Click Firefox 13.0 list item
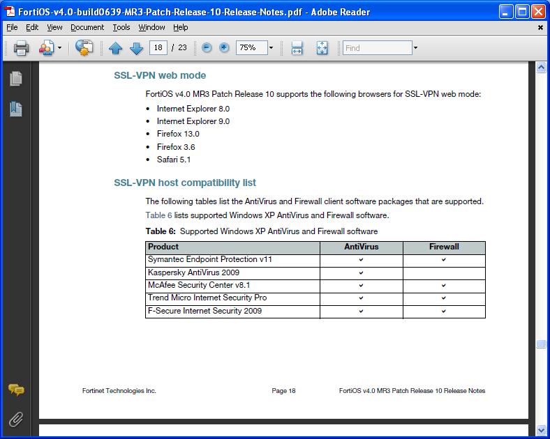Image resolution: width=550 pixels, height=439 pixels. (x=178, y=134)
